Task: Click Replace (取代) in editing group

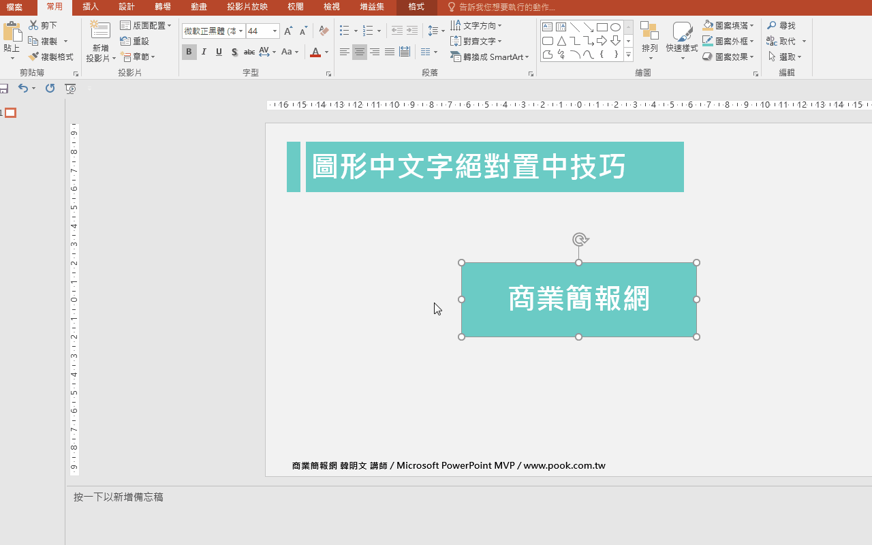Action: tap(781, 41)
